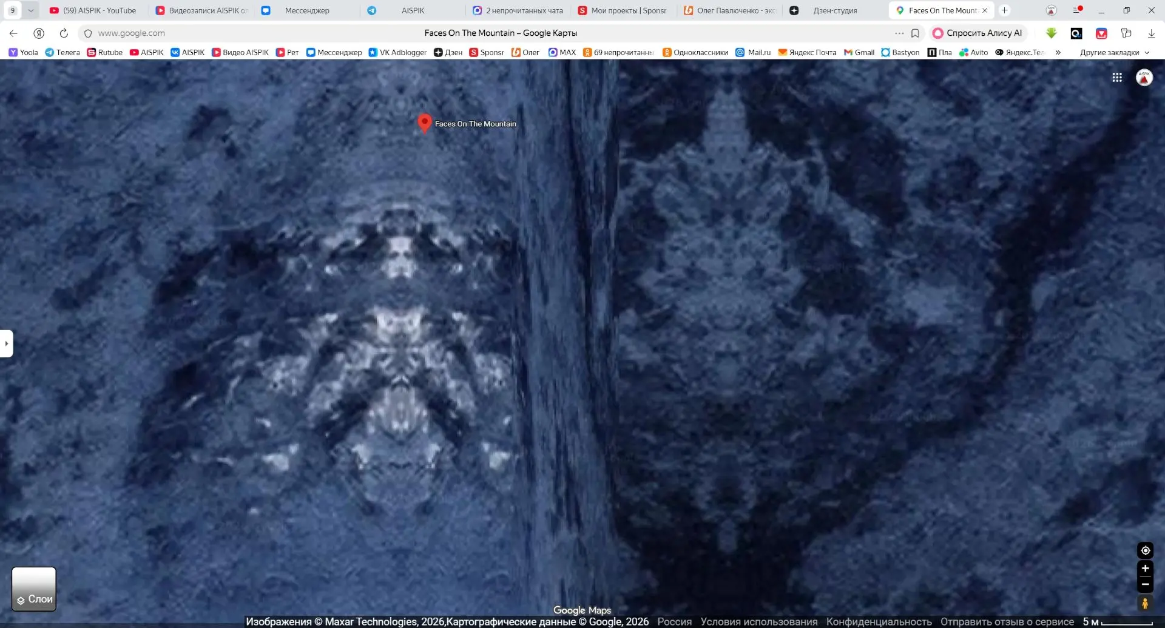Click the Спросить Алису AI button
The height and width of the screenshot is (628, 1165).
tap(978, 33)
